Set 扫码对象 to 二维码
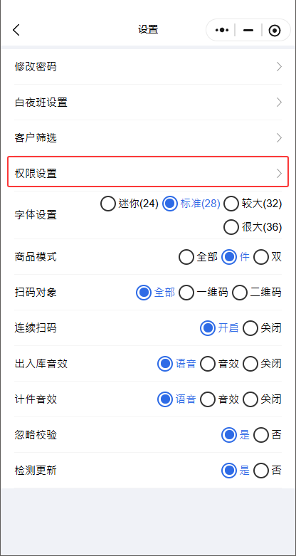Image resolution: width=296 pixels, height=556 pixels. [x=257, y=293]
